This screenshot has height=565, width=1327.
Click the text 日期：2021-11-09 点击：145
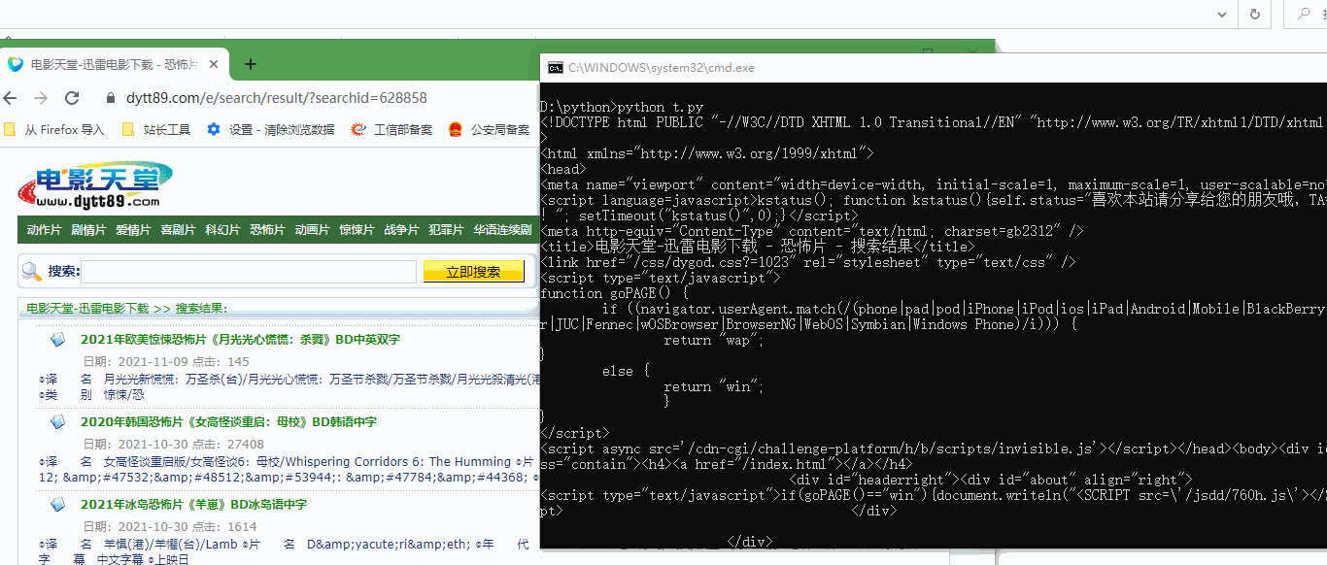(x=166, y=362)
